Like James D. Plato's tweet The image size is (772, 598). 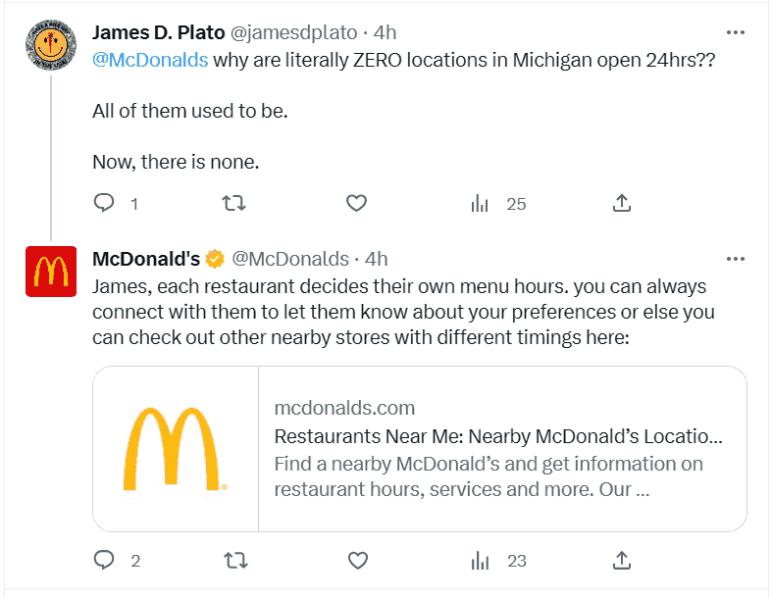tap(357, 204)
